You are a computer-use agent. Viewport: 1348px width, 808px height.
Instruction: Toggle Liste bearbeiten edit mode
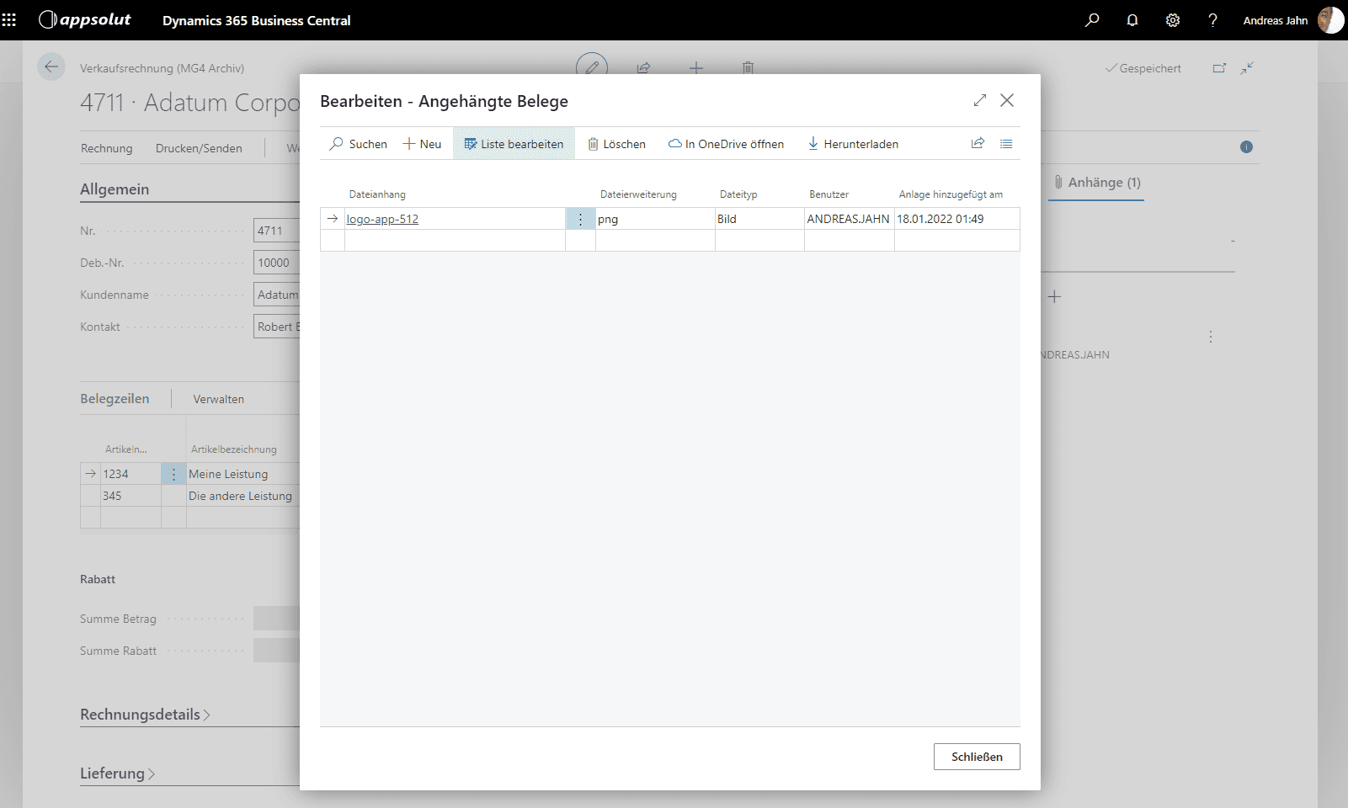click(514, 144)
